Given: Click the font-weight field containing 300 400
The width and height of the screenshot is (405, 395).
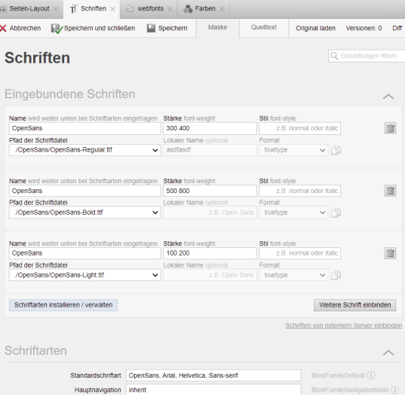Looking at the screenshot, I should point(210,128).
